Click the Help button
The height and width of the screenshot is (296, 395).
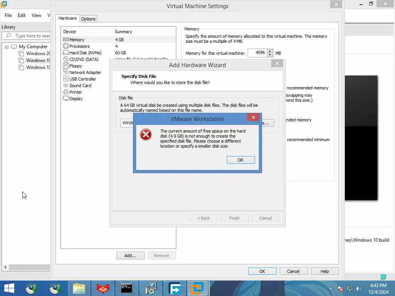[325, 271]
